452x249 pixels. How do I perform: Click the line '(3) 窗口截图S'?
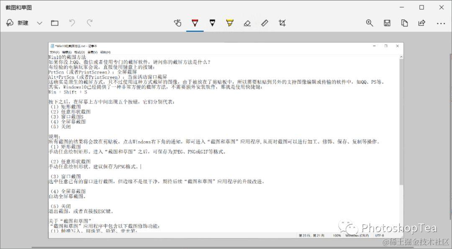[x=67, y=117]
